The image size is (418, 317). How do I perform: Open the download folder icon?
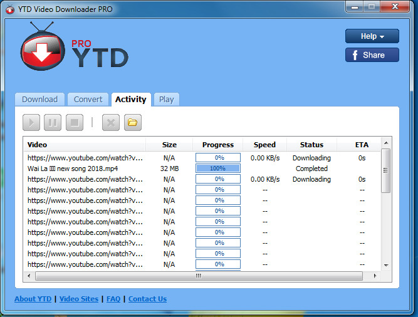pos(132,123)
